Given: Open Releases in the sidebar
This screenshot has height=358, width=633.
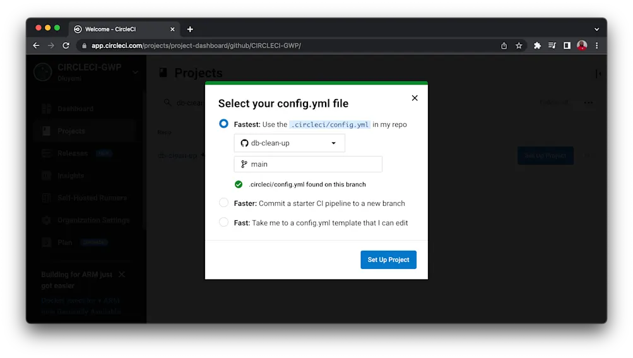Looking at the screenshot, I should click(73, 153).
